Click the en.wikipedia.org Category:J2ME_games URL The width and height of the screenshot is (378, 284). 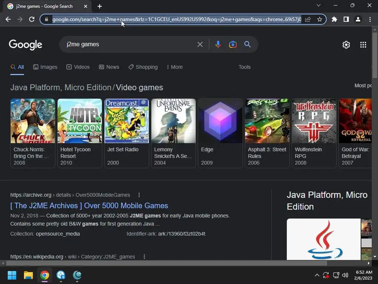[73, 257]
